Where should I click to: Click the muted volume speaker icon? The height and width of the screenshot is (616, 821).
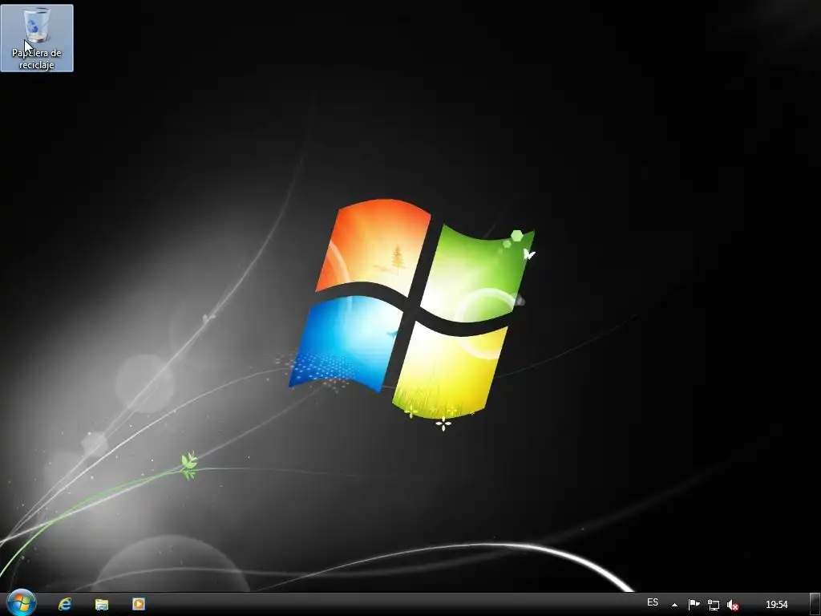coord(733,605)
